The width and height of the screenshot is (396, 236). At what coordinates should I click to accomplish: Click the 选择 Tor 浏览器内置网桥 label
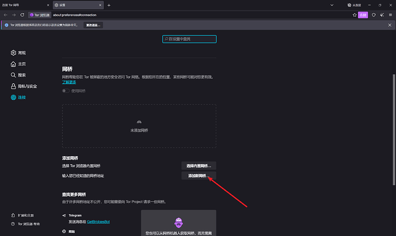[81, 166]
